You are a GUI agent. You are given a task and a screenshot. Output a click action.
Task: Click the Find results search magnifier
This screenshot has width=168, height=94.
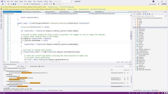point(130,66)
